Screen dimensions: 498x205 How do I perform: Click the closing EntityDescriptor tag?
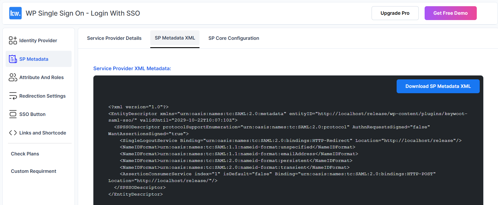click(136, 194)
